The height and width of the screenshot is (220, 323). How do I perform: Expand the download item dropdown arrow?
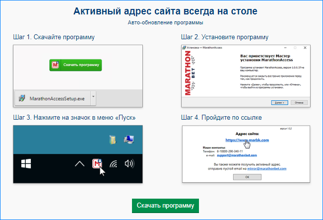[x=93, y=96]
